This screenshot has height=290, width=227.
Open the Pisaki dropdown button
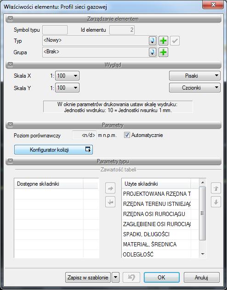coord(195,76)
